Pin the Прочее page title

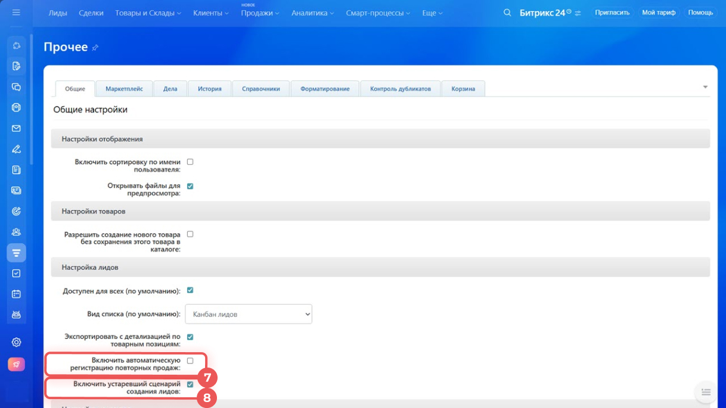click(95, 48)
